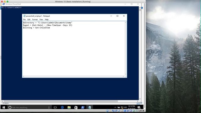The height and width of the screenshot is (113, 201).
Task: Open the Edit menu in Notepad
Action: (x=29, y=19)
